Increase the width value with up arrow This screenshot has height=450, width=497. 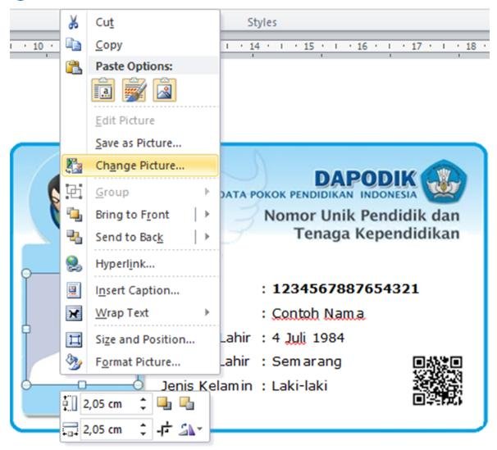144,425
